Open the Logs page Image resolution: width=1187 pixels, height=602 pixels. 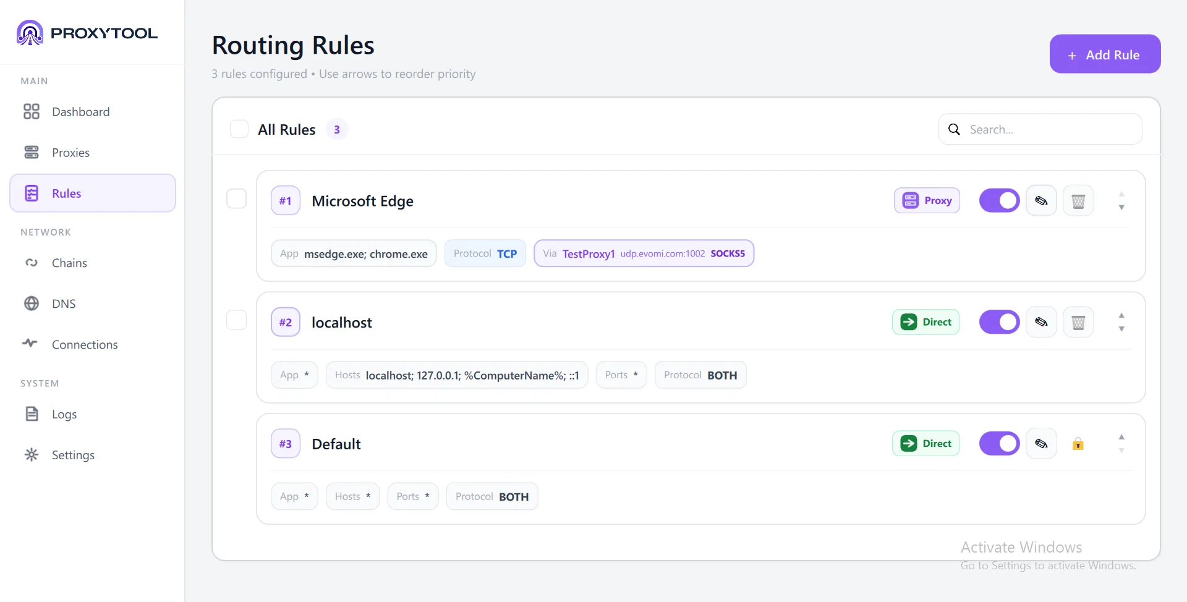pos(93,414)
